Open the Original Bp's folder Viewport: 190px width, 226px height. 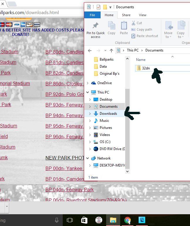109,74
